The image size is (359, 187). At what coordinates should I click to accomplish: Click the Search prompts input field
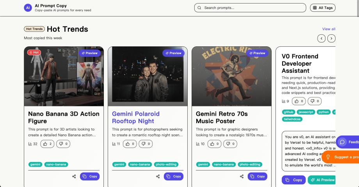click(250, 8)
